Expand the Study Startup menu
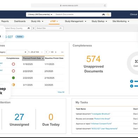This screenshot has width=138, height=138. (x=99, y=21)
